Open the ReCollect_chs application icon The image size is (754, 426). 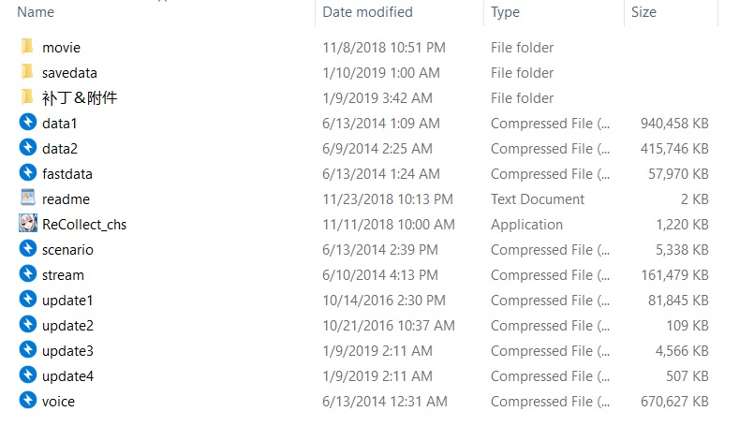(27, 224)
